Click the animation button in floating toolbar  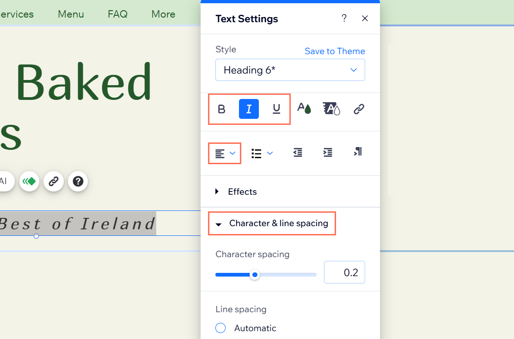pos(29,181)
